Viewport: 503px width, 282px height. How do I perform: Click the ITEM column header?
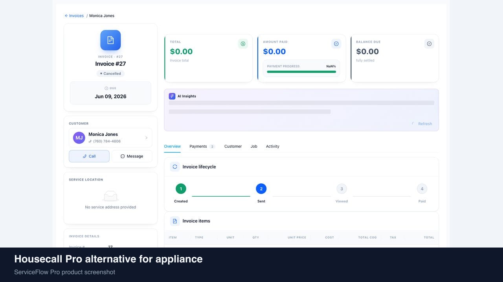pyautogui.click(x=173, y=237)
